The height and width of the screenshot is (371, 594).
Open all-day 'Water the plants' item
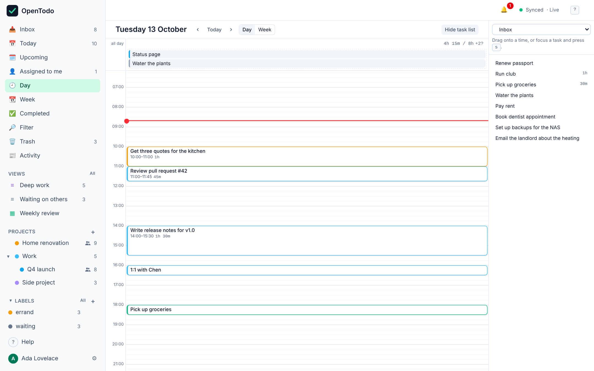point(307,63)
